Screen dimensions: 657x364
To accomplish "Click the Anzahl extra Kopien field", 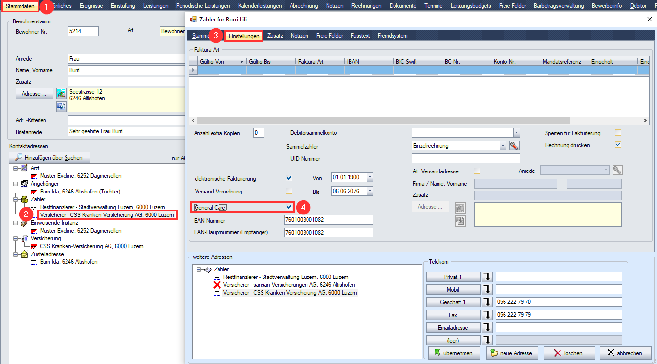I will tap(259, 133).
